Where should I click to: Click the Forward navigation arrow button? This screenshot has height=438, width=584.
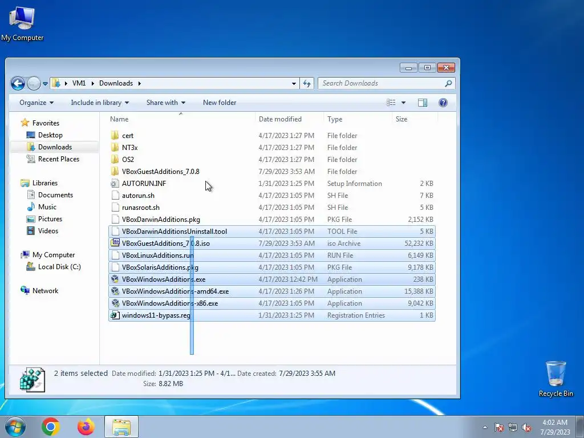pyautogui.click(x=34, y=83)
